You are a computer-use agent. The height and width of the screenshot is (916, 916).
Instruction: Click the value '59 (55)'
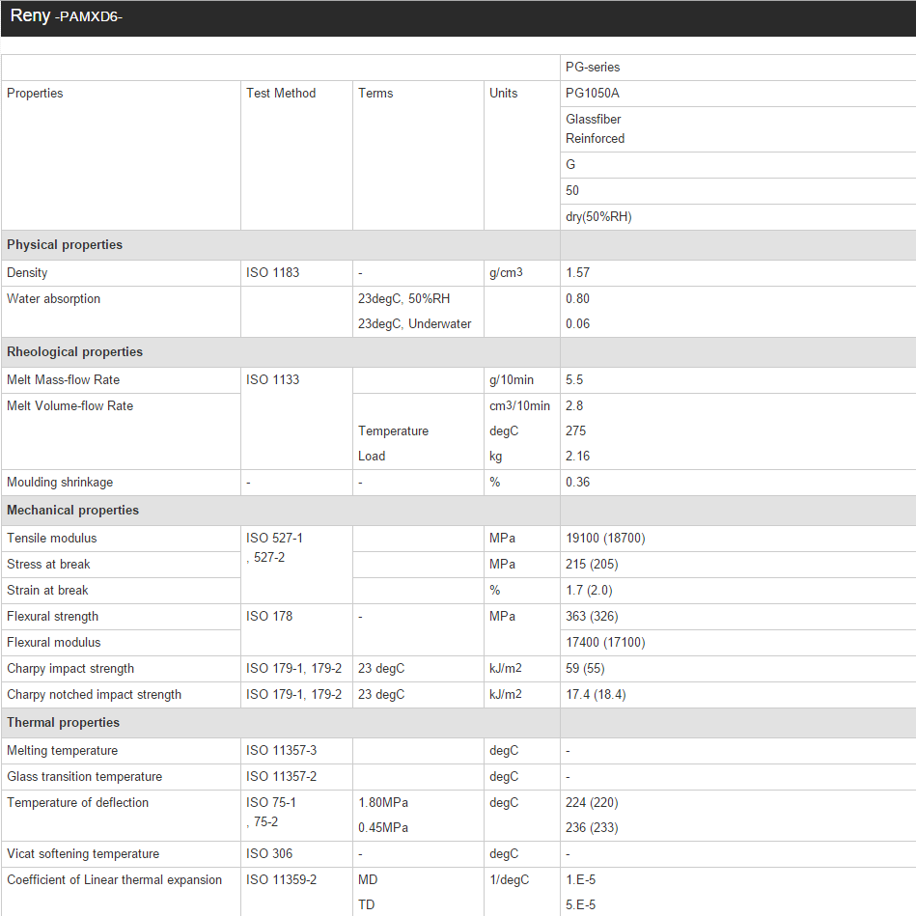[x=585, y=668]
